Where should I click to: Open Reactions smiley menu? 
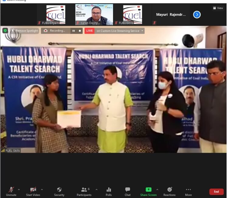point(169,192)
